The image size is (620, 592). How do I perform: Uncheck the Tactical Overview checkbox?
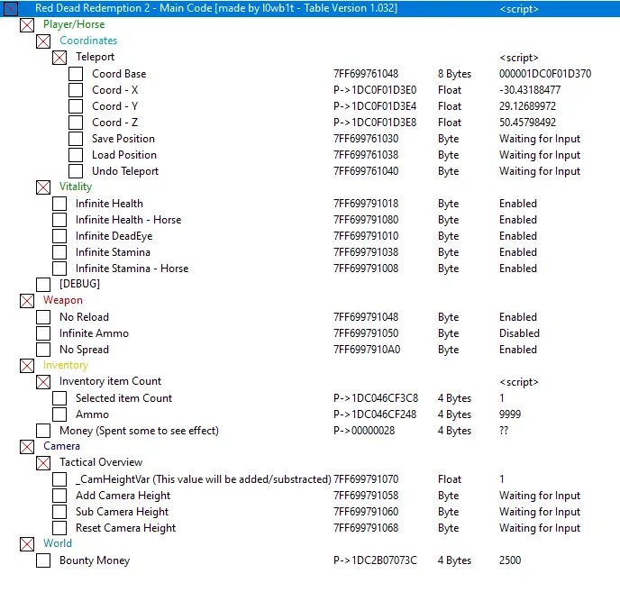click(x=43, y=462)
